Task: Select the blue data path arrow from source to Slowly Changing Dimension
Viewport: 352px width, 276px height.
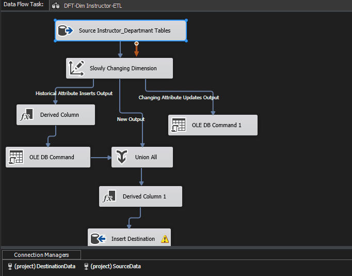Action: pyautogui.click(x=120, y=49)
